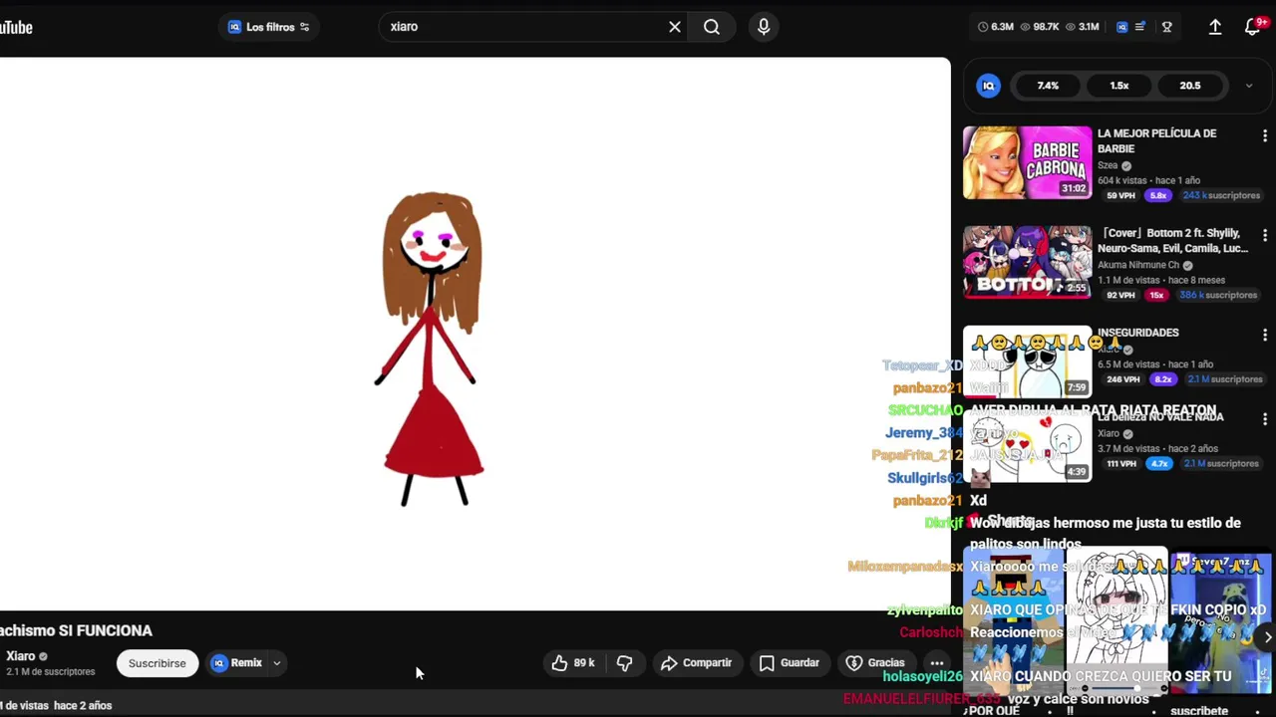Click the 1.5x score pill
The height and width of the screenshot is (717, 1276).
1119,86
